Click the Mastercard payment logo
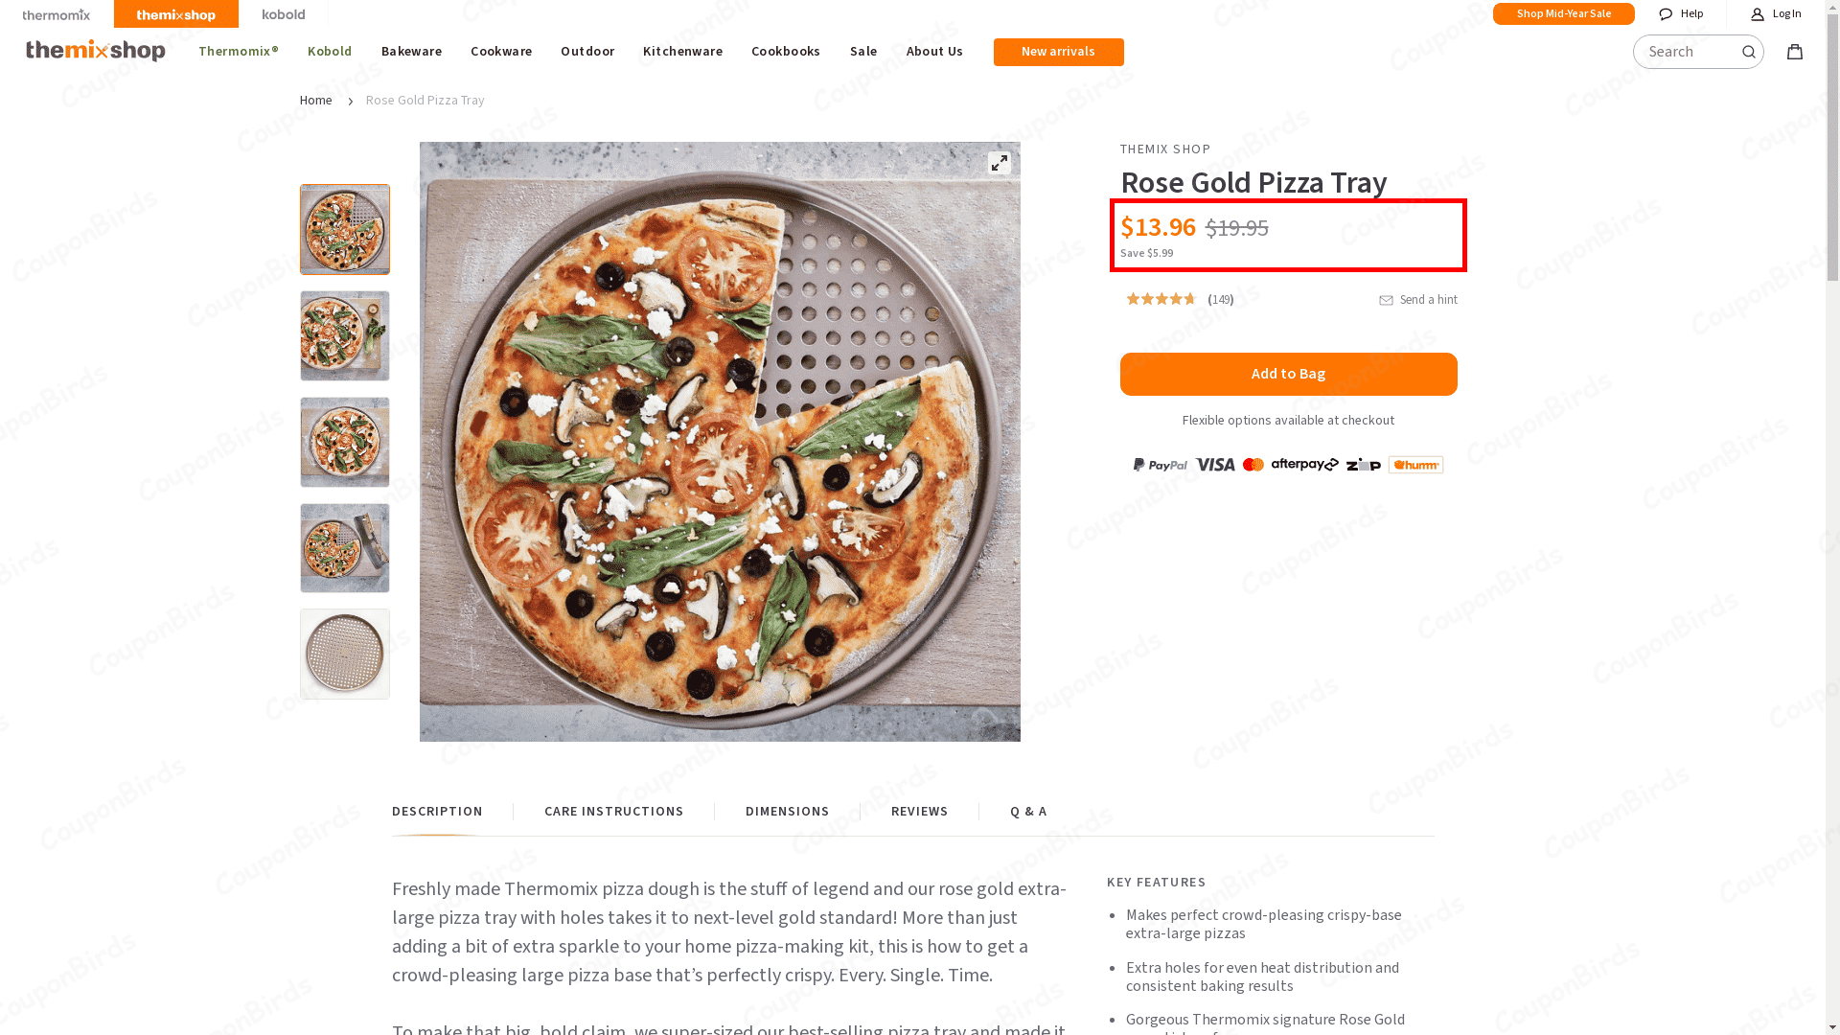 pyautogui.click(x=1253, y=464)
